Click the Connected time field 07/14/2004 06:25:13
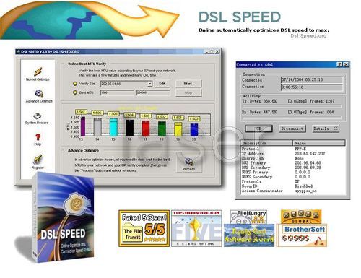The width and height of the screenshot is (361, 278). point(312,79)
